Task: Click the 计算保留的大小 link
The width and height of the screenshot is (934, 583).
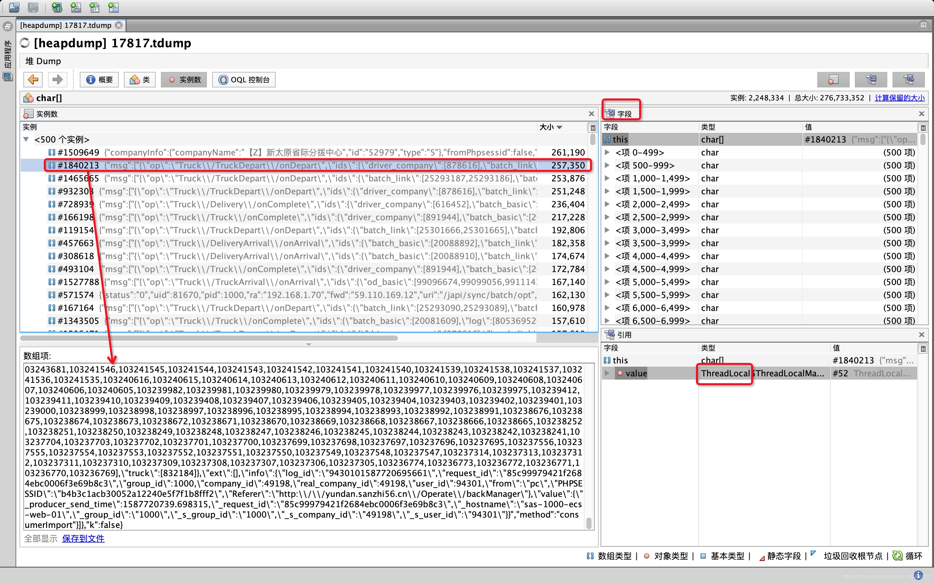Action: coord(899,98)
